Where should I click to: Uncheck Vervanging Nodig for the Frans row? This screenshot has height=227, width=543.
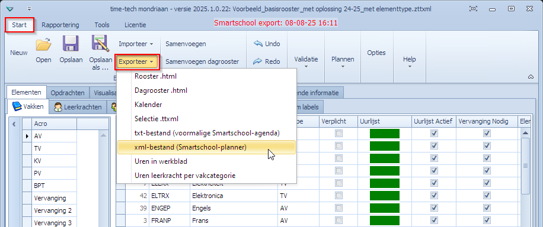[487, 220]
